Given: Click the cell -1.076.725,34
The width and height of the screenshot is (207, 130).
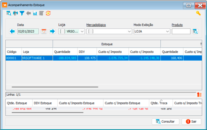Looking at the screenshot, I should click(x=113, y=58).
